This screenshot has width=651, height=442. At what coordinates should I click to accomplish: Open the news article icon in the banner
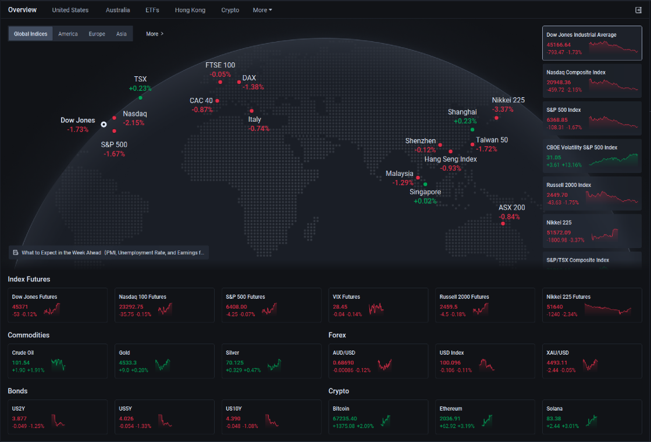click(16, 253)
